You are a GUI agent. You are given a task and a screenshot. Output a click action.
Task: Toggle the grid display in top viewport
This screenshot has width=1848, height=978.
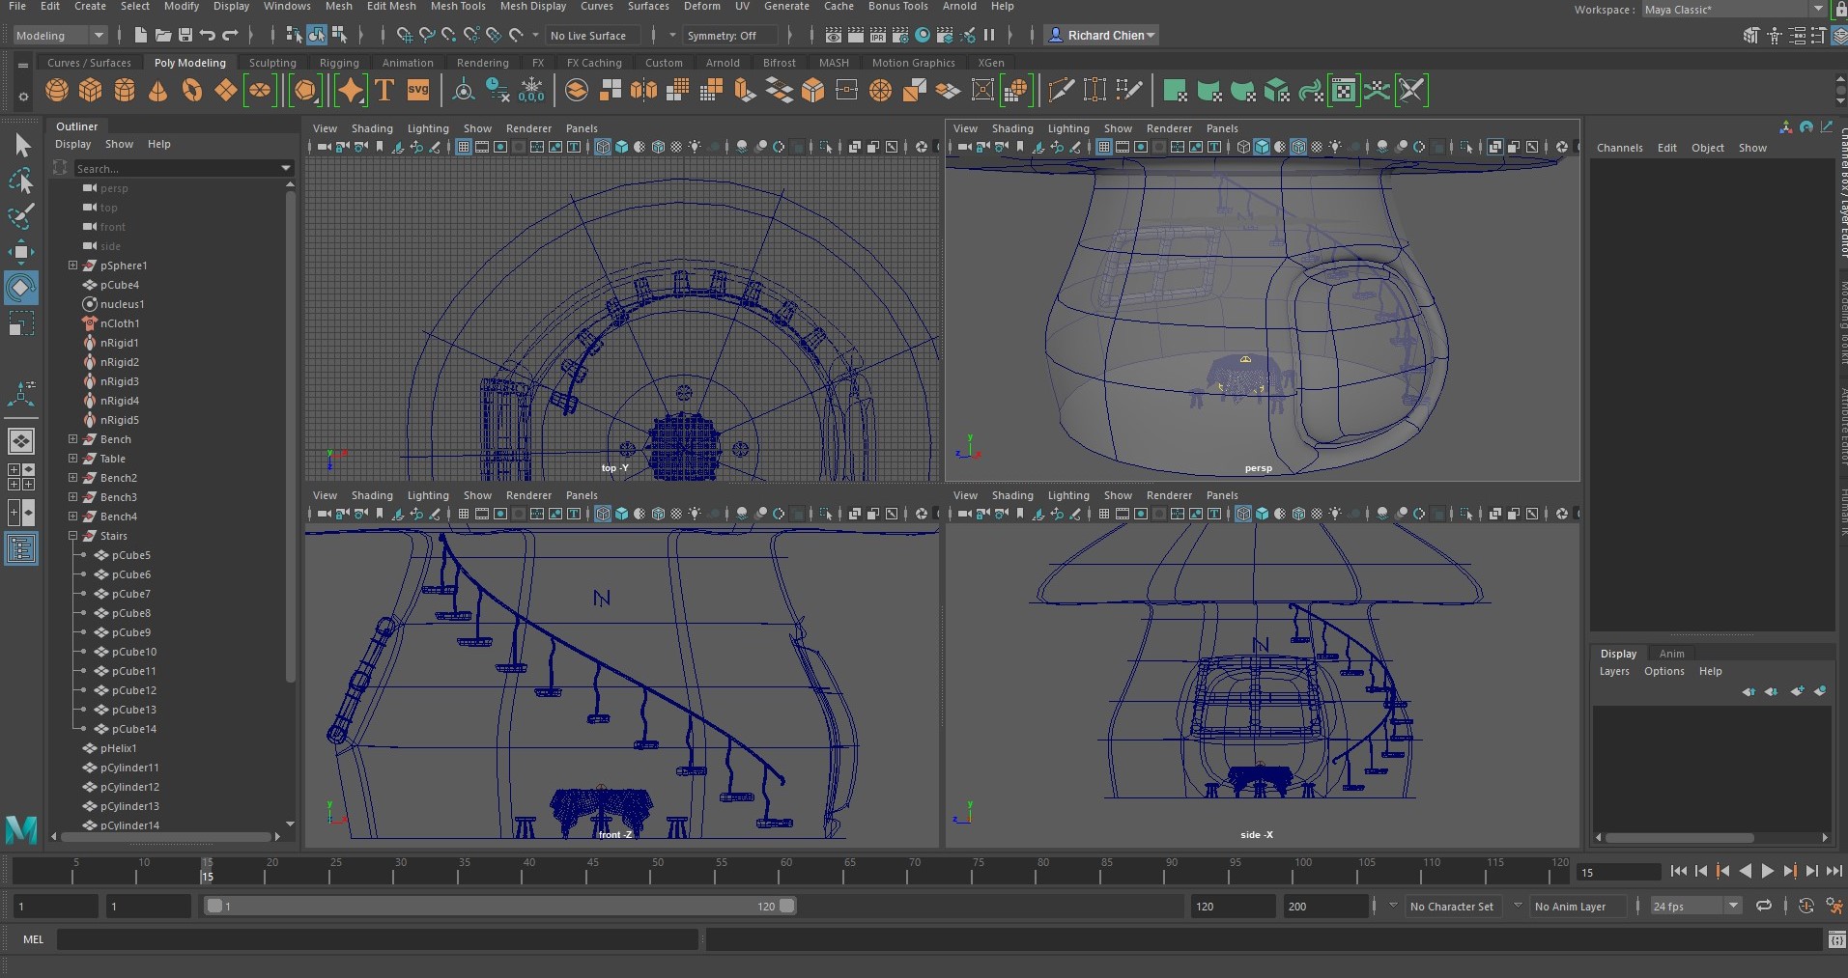coord(464,148)
